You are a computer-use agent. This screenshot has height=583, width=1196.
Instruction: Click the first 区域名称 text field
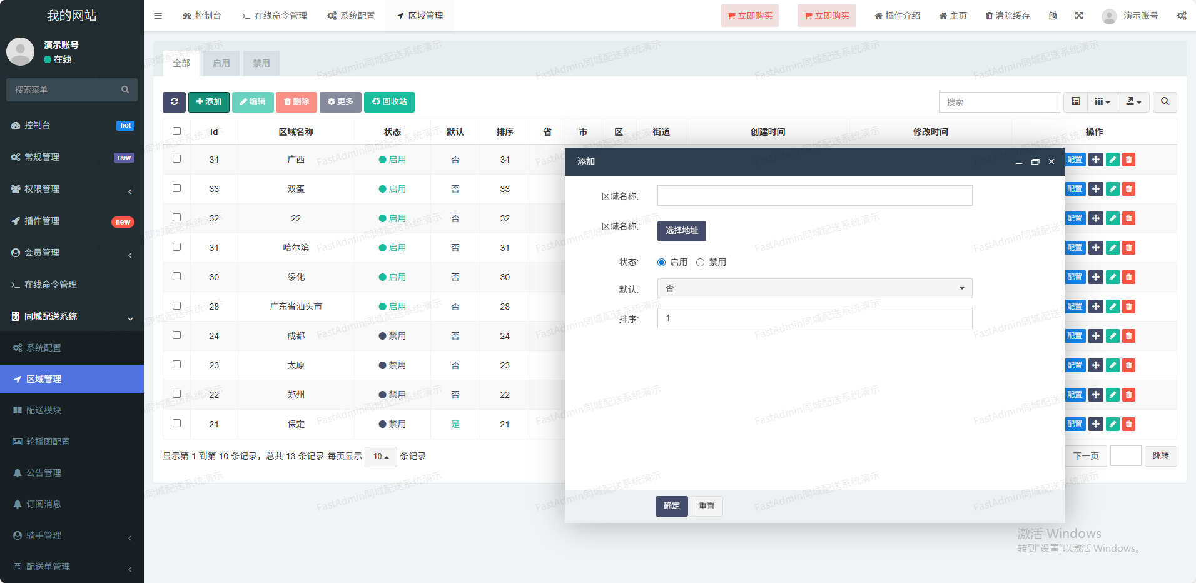pyautogui.click(x=814, y=196)
